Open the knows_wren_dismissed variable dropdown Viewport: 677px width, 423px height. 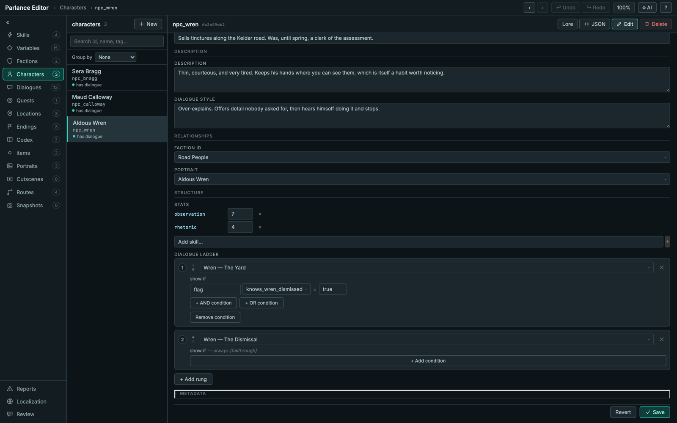coord(276,289)
